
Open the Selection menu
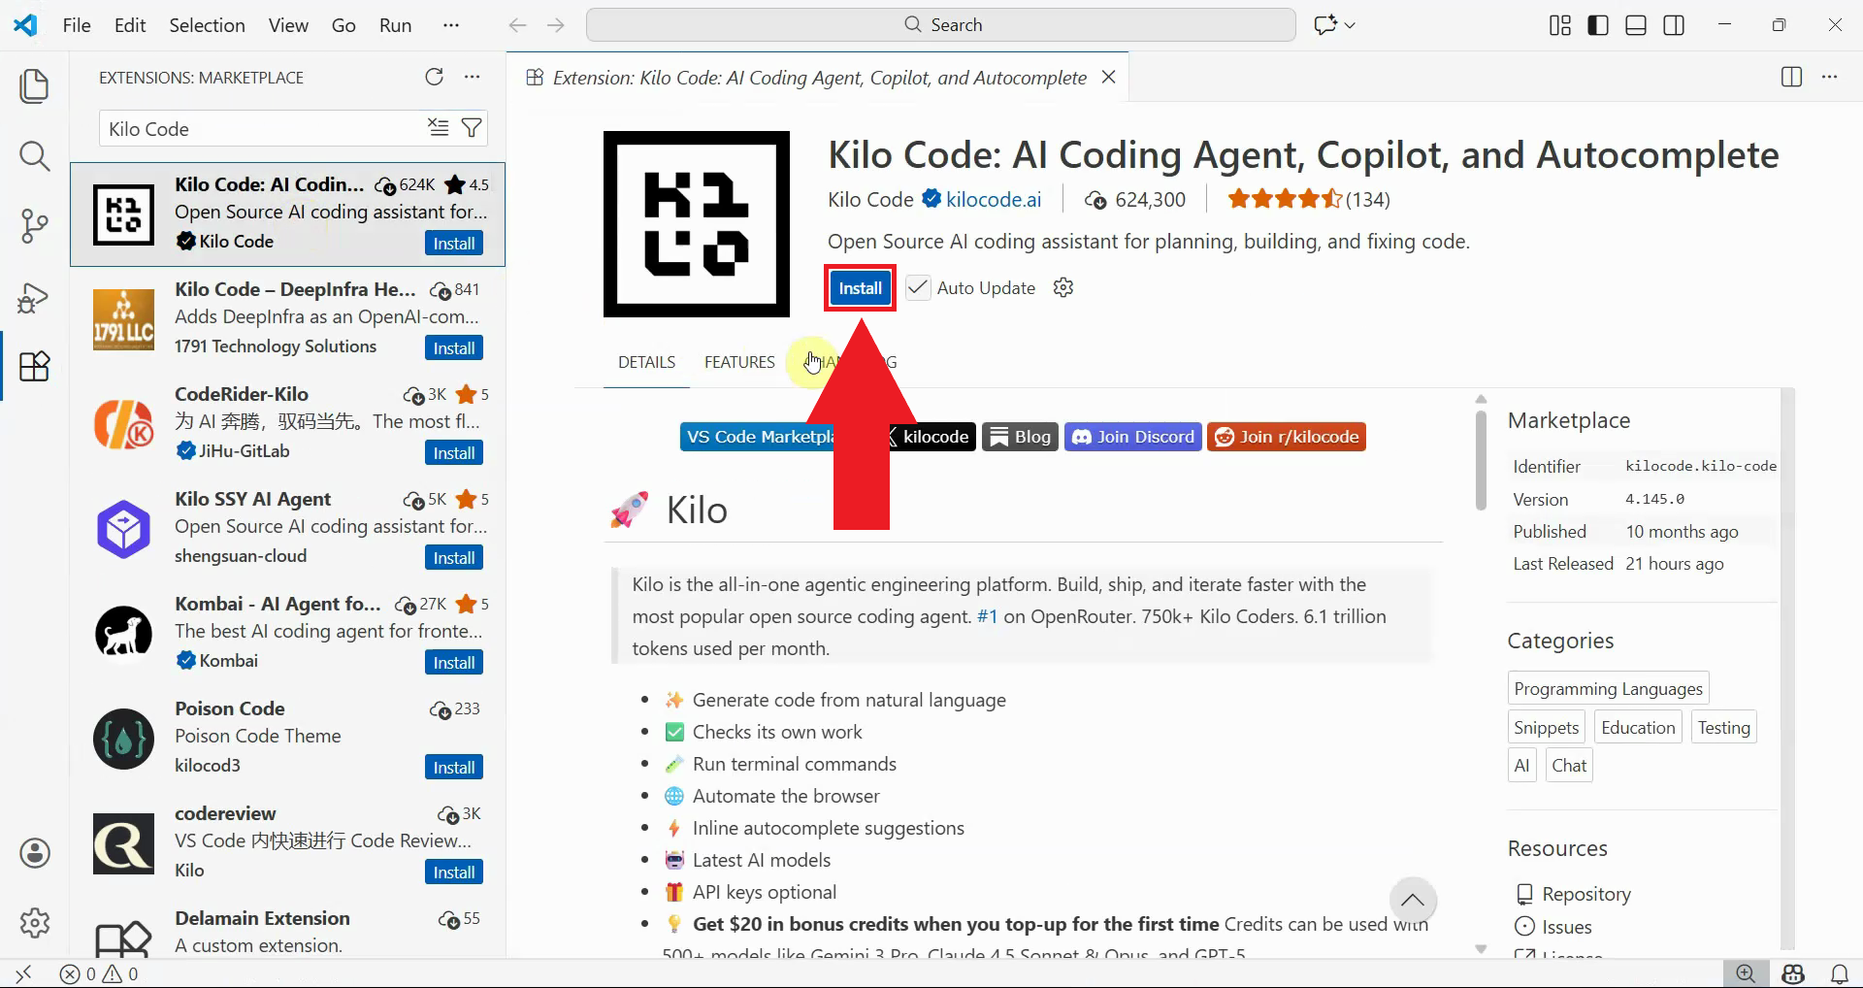206,25
